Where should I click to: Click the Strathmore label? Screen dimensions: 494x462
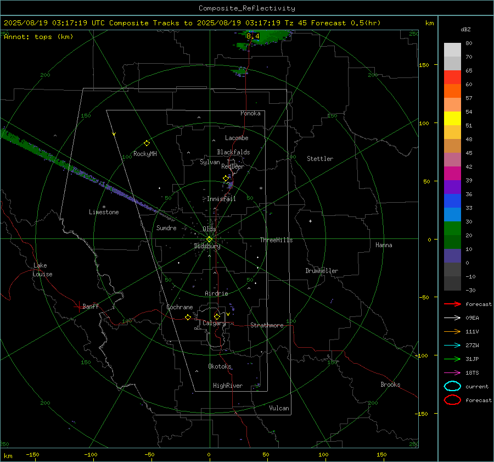click(x=267, y=325)
